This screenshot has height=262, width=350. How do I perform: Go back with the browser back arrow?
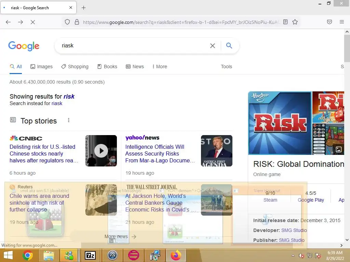coord(8,22)
